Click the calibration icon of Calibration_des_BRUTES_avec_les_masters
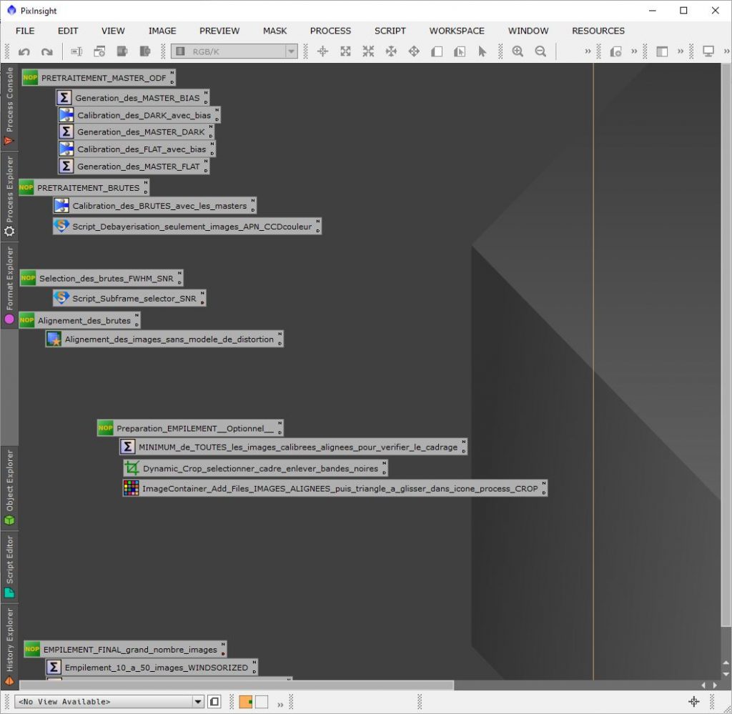732x714 pixels. pos(61,205)
